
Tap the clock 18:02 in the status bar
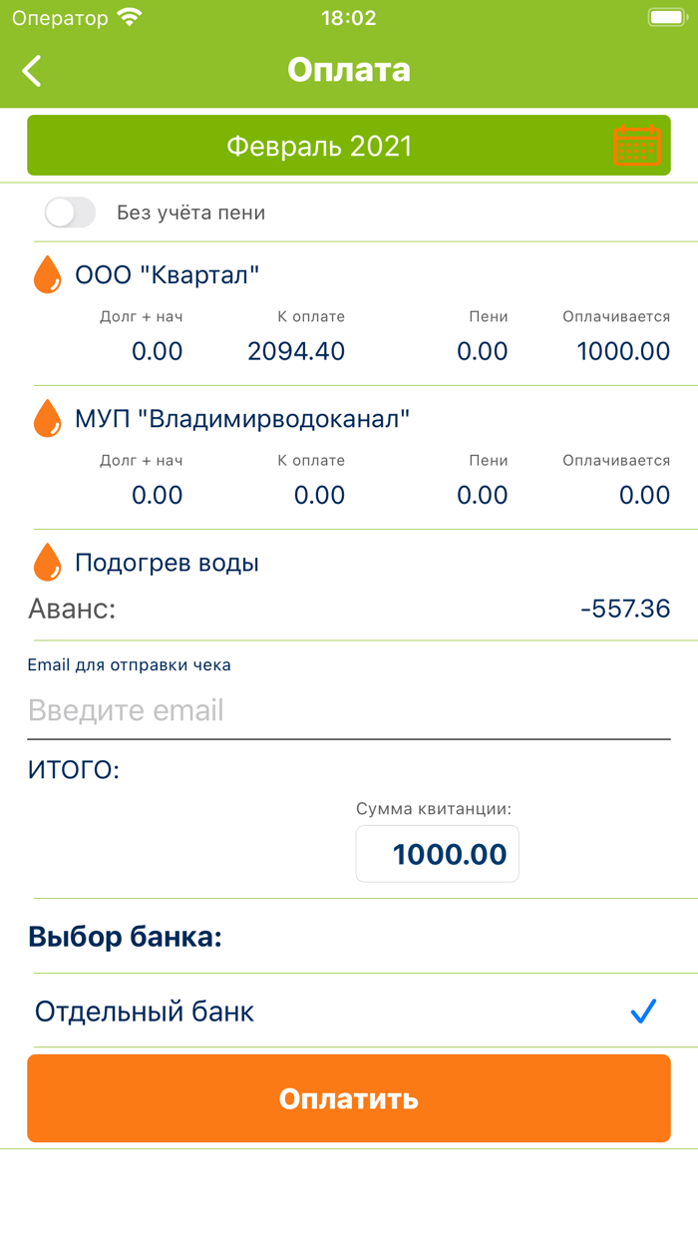pos(348,16)
